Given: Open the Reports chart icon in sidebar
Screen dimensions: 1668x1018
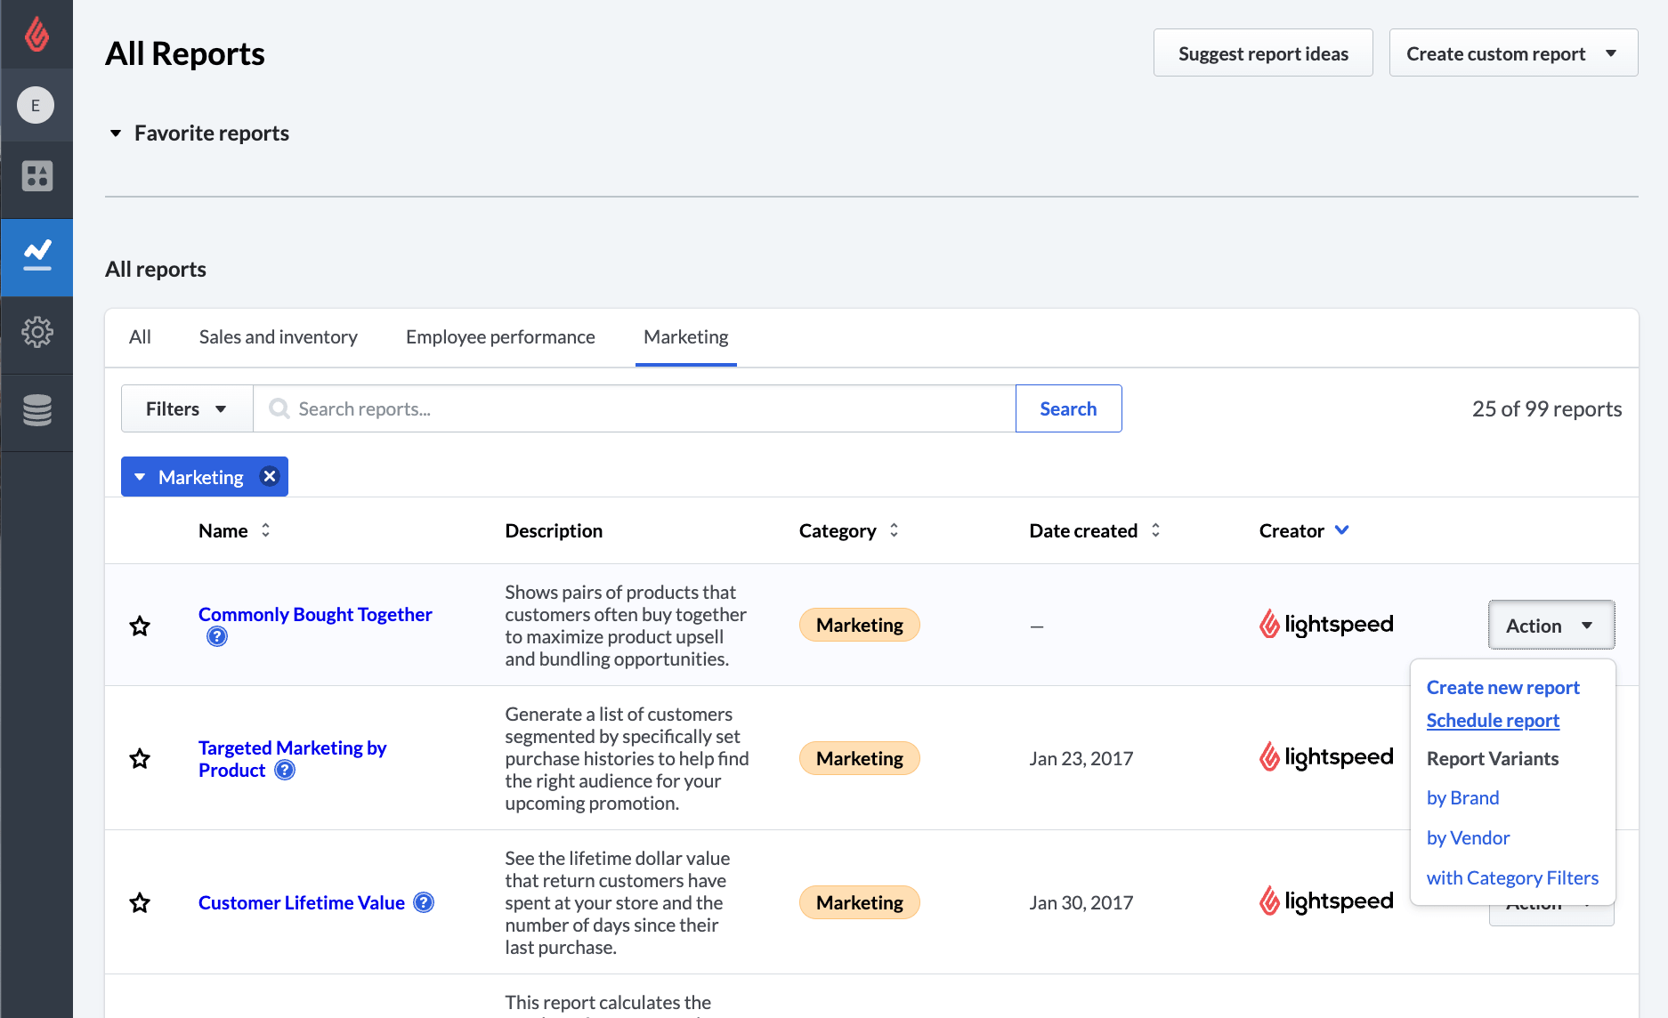Looking at the screenshot, I should (x=36, y=255).
